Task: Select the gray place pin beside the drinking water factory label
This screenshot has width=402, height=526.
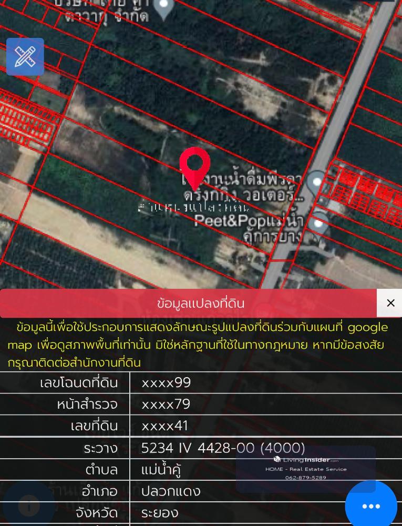Action: (316, 182)
